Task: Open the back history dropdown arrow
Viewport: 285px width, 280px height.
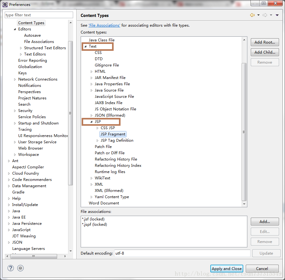Action: (x=258, y=15)
